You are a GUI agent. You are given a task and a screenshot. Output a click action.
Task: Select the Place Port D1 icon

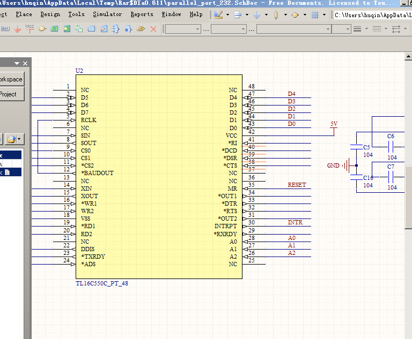pyautogui.click(x=141, y=29)
